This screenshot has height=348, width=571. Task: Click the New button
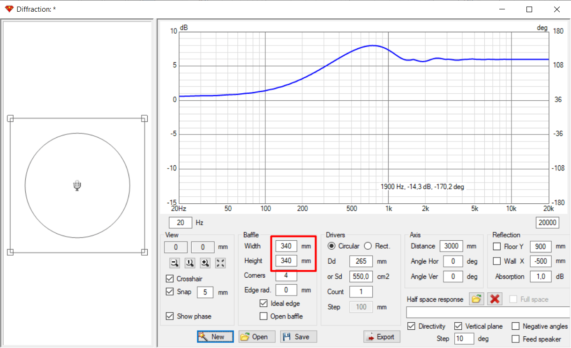pyautogui.click(x=216, y=336)
